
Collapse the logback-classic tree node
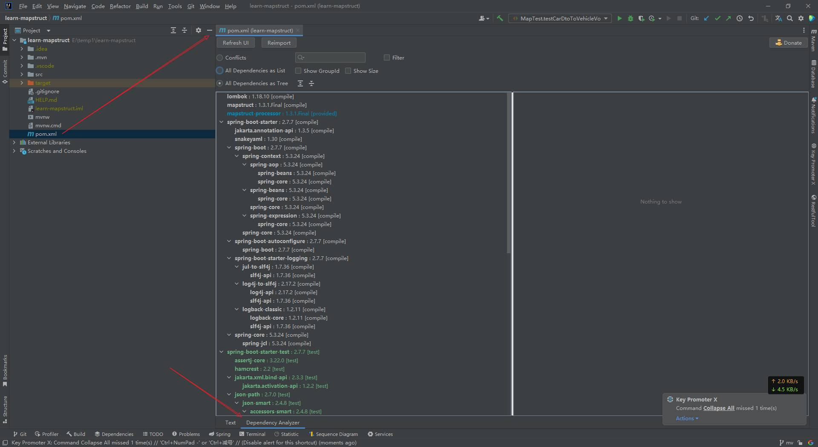pyautogui.click(x=236, y=309)
